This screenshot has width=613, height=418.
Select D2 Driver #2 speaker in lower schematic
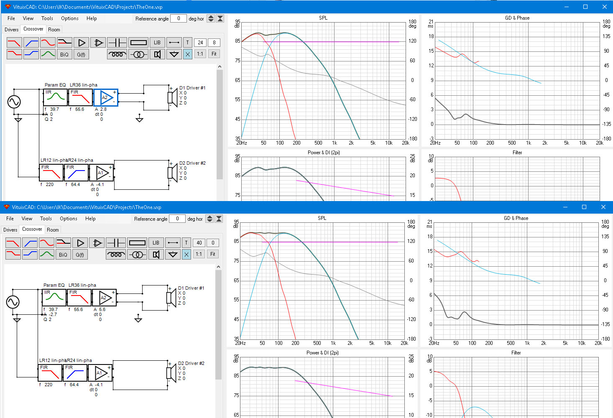point(171,373)
